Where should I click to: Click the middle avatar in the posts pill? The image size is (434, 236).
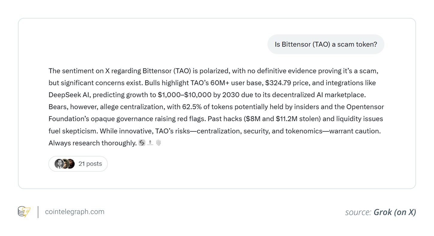65,164
